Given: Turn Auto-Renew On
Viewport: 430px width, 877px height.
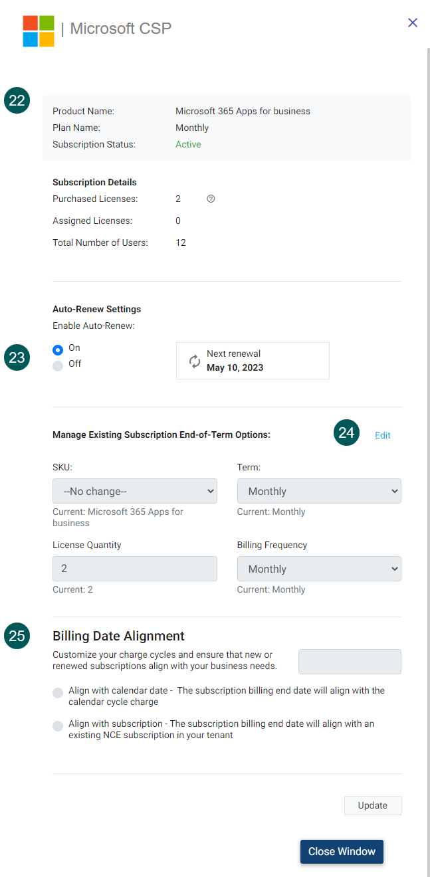Looking at the screenshot, I should (58, 349).
